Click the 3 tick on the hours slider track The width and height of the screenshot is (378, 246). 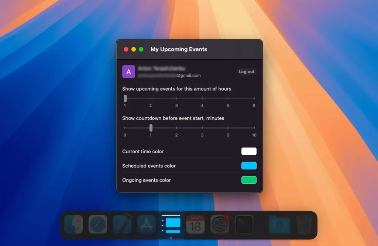pyautogui.click(x=176, y=98)
